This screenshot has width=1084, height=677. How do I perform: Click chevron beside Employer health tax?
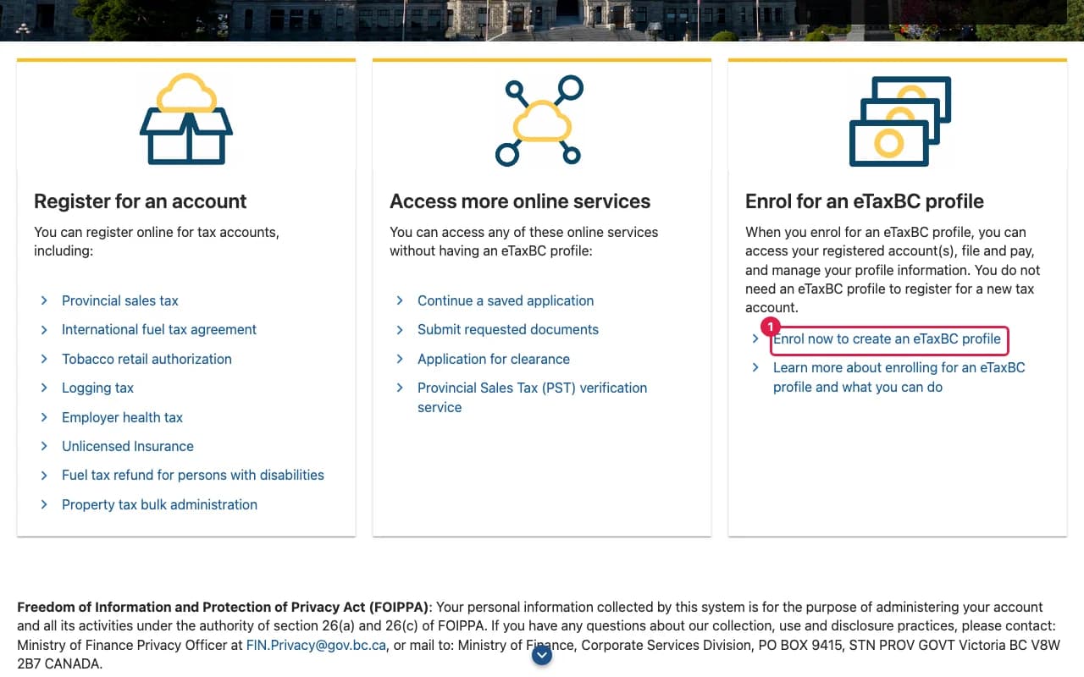click(44, 417)
